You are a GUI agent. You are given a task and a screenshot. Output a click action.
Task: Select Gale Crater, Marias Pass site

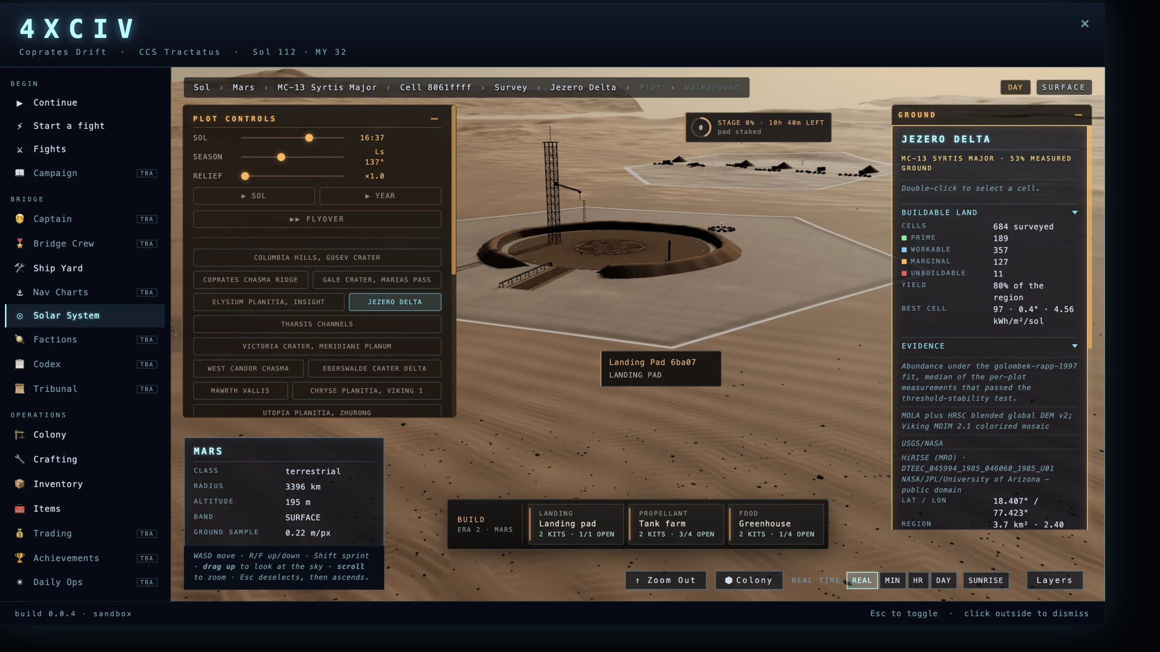377,280
